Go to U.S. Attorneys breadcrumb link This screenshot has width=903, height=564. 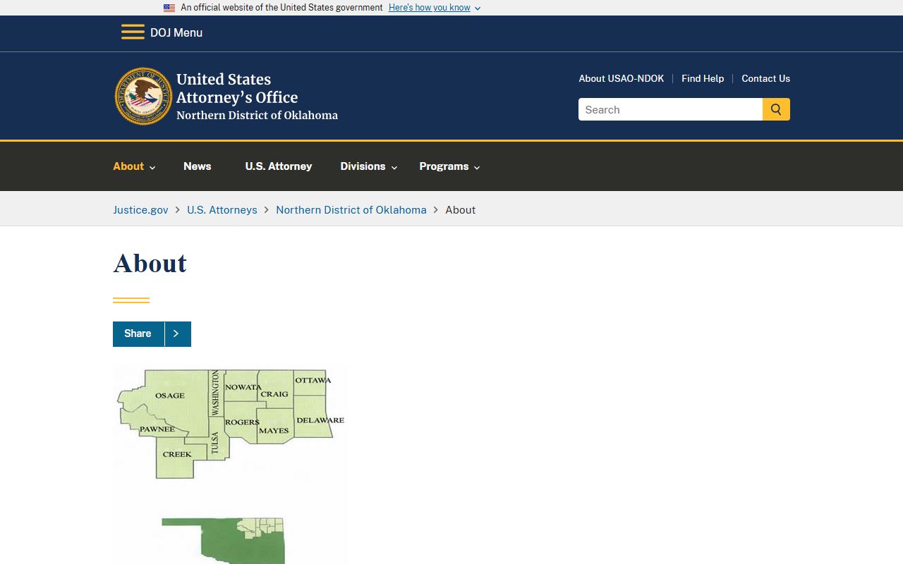pos(222,210)
